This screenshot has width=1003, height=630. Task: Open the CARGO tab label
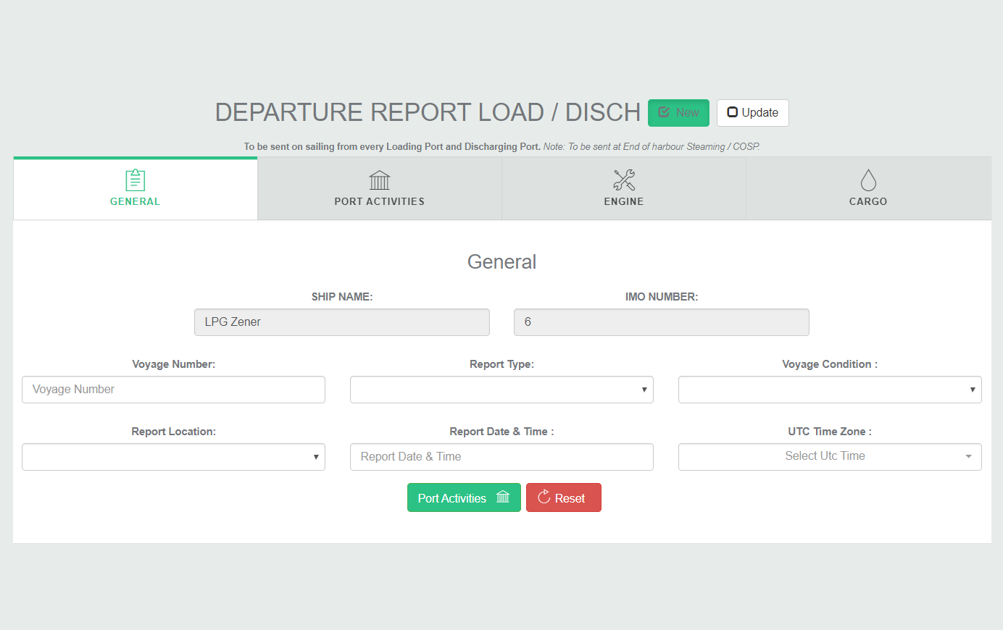tap(867, 201)
